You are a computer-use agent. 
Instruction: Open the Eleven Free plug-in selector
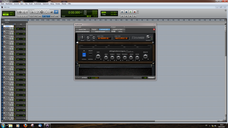pyautogui.click(x=82, y=29)
